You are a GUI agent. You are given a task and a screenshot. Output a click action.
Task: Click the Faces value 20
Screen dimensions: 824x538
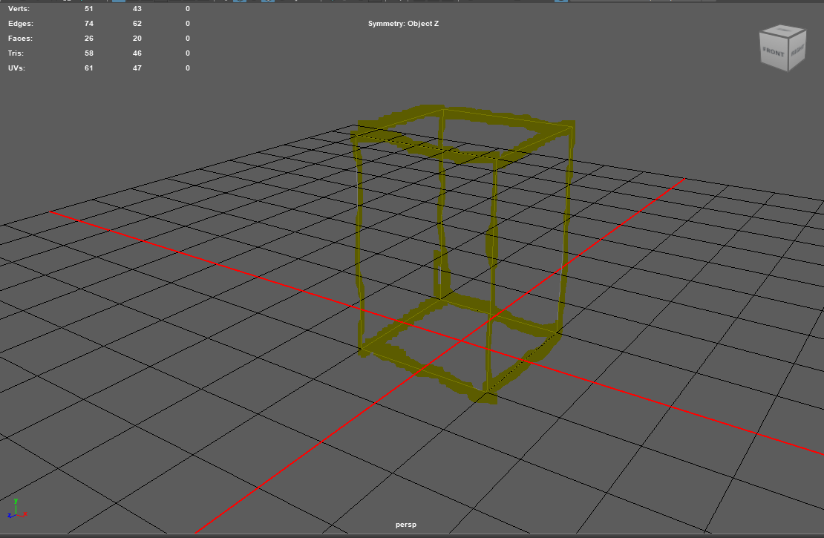click(x=137, y=39)
